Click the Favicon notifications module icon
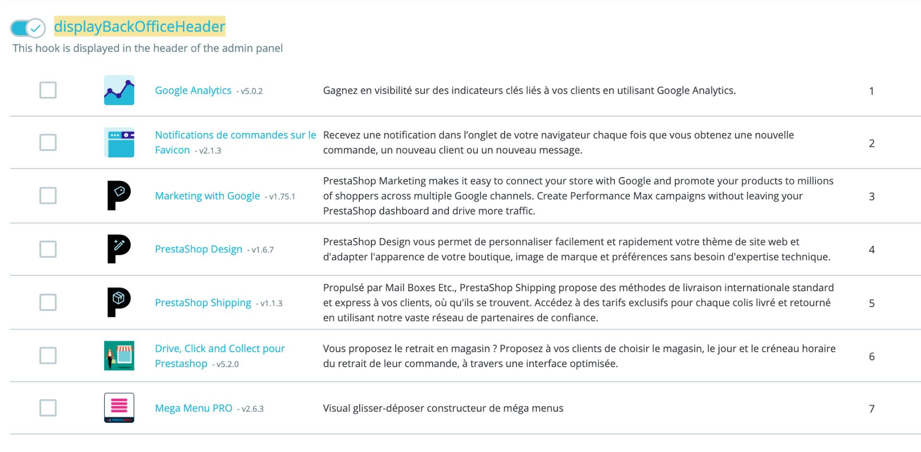 (x=119, y=143)
